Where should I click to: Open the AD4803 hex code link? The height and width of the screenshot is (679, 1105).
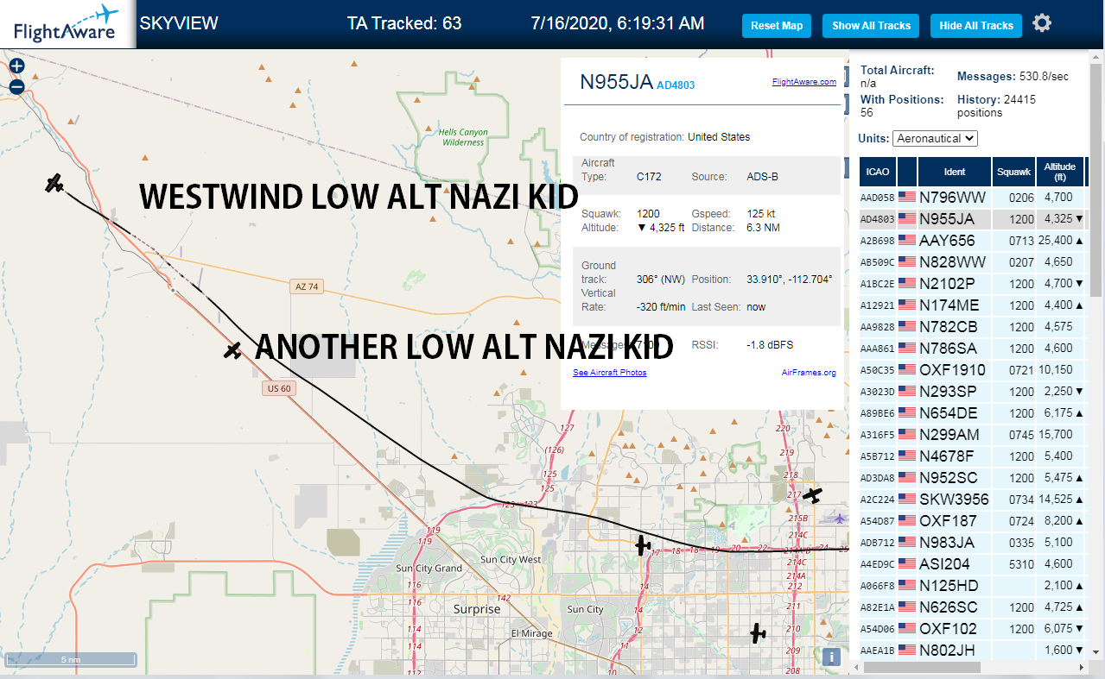click(676, 85)
